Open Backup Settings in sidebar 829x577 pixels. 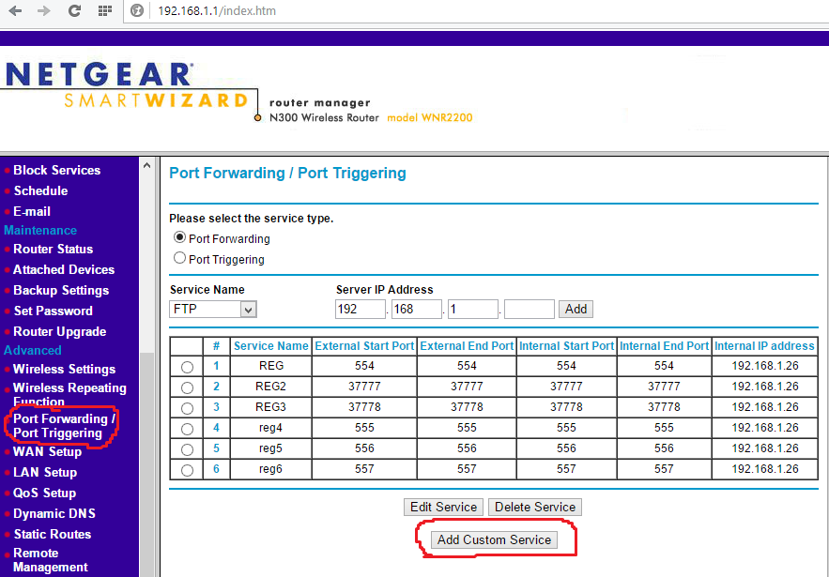(x=61, y=290)
